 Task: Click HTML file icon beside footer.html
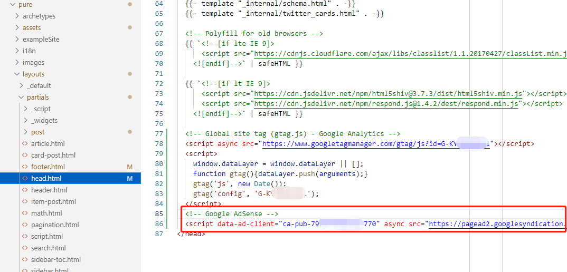[x=25, y=167]
